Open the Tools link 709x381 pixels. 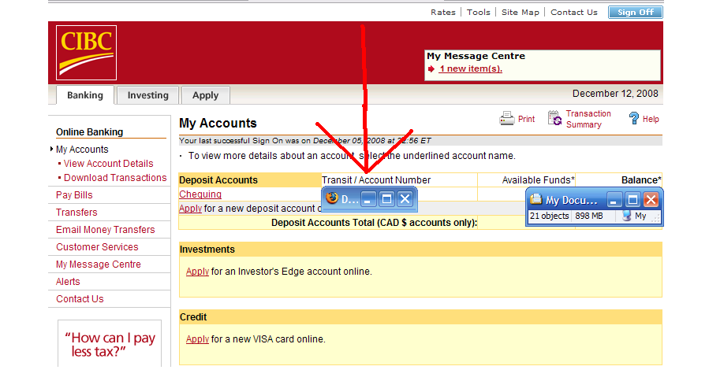(479, 12)
